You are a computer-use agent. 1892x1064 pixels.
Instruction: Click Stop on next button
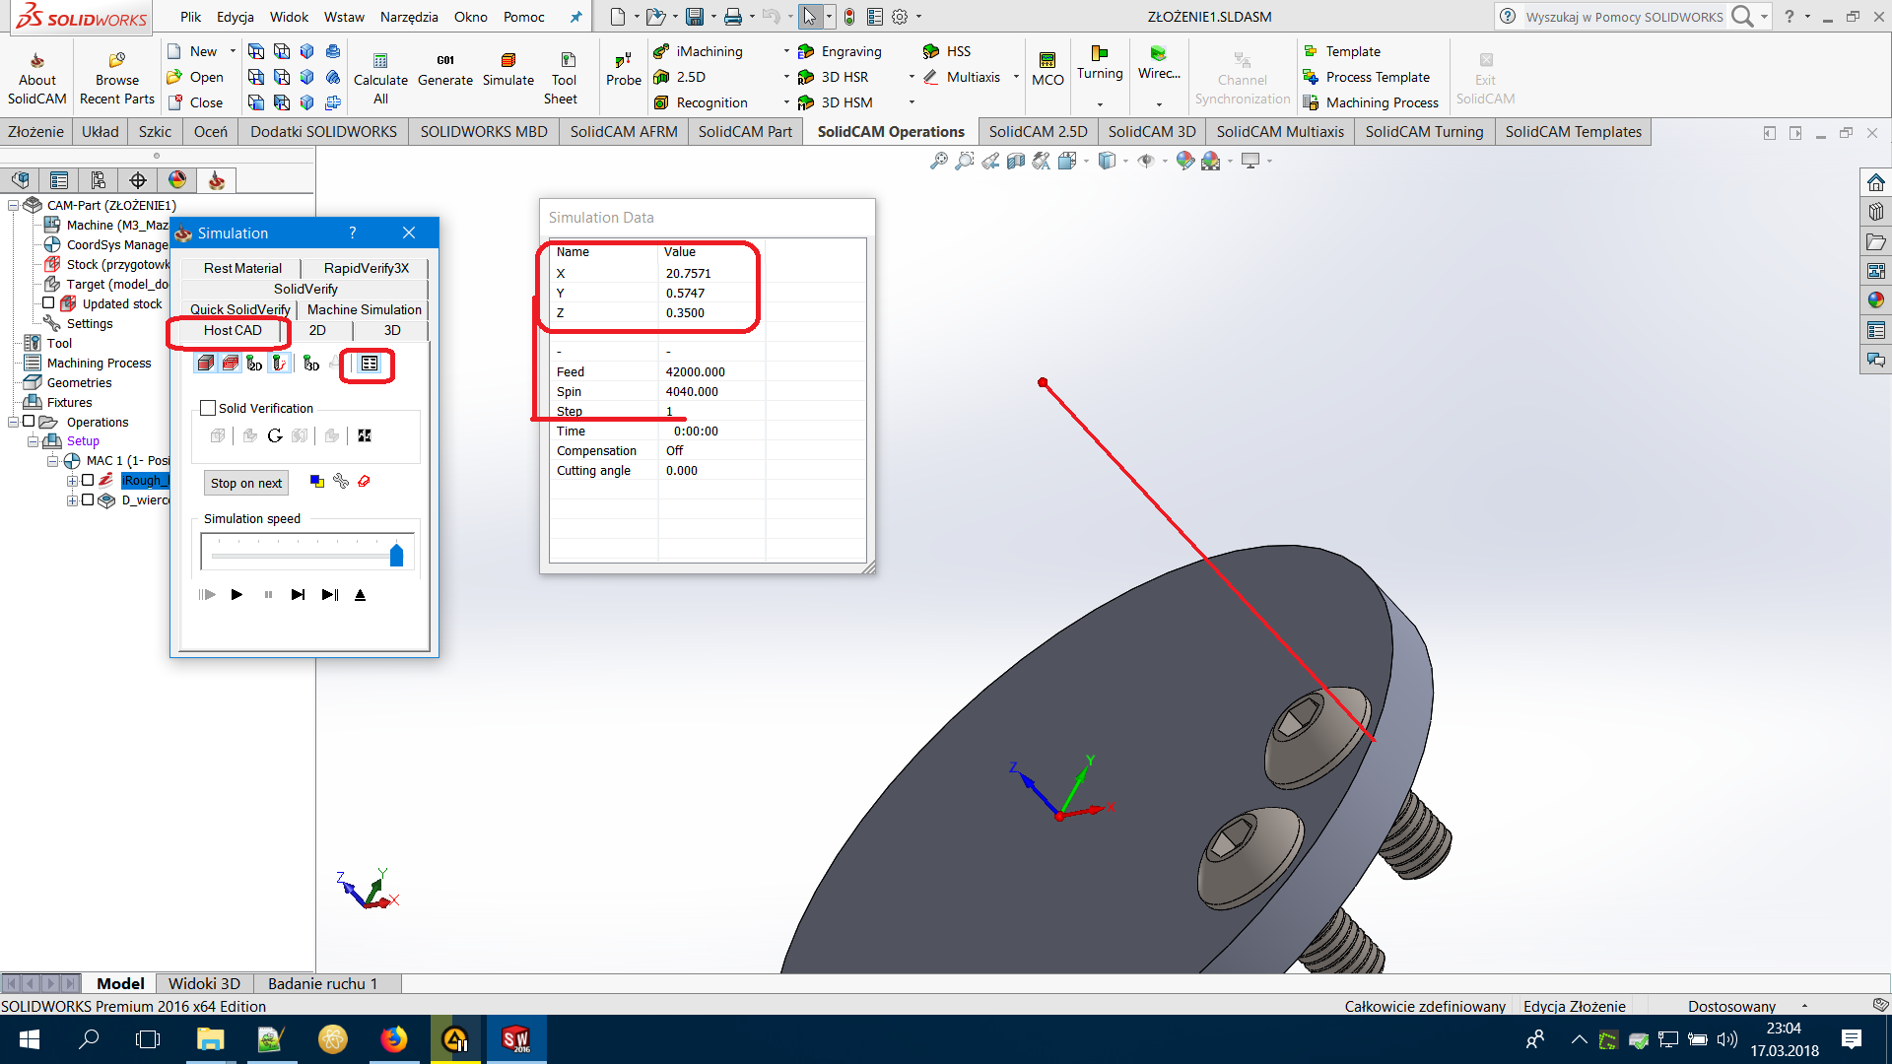click(247, 482)
